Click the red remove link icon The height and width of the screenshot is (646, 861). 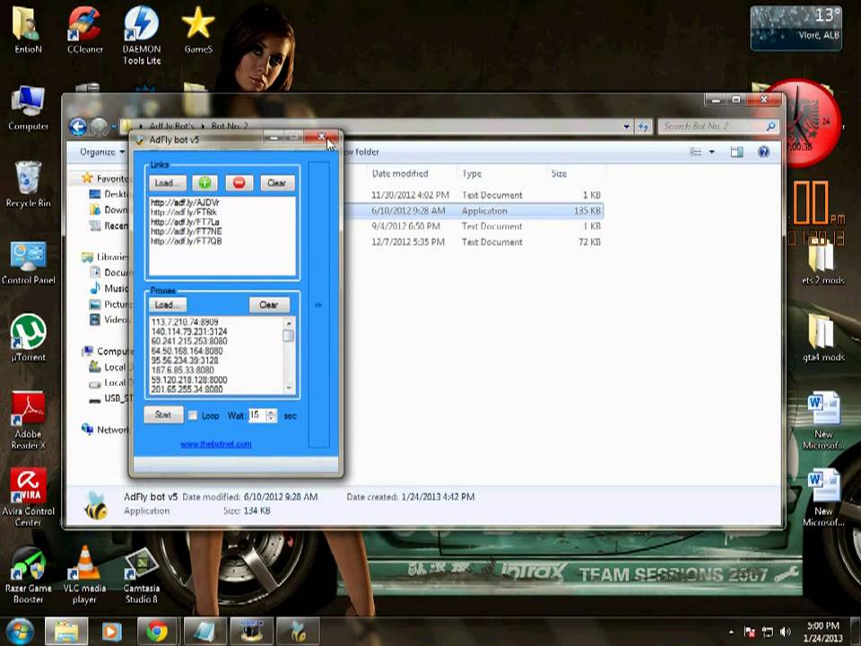pyautogui.click(x=239, y=183)
